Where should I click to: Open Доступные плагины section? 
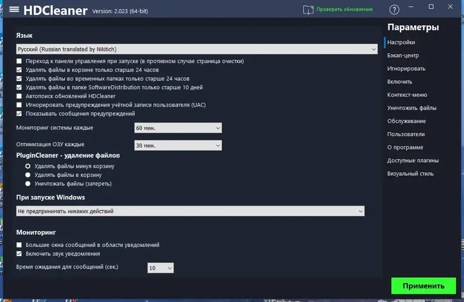pos(413,161)
